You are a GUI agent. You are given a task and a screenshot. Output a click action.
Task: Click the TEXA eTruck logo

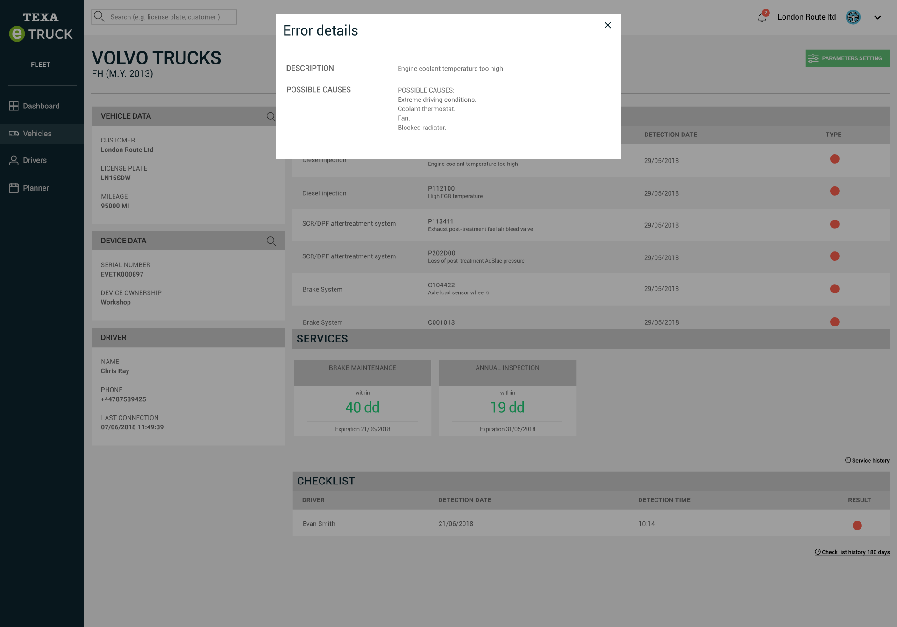click(41, 27)
